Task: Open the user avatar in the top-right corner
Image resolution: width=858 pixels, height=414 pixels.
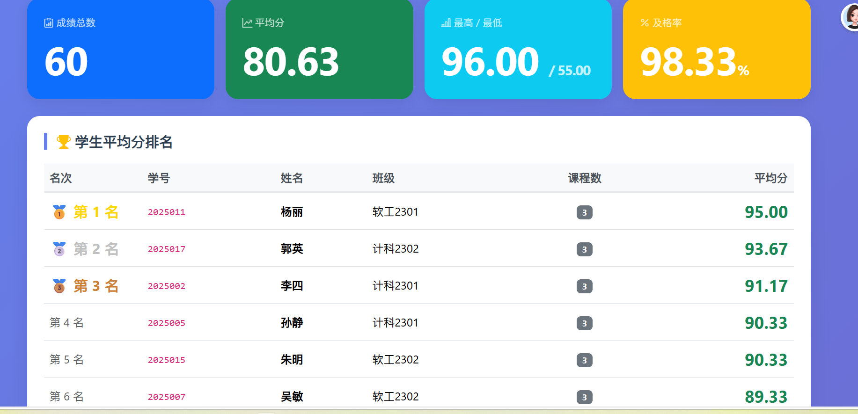Action: coord(851,17)
